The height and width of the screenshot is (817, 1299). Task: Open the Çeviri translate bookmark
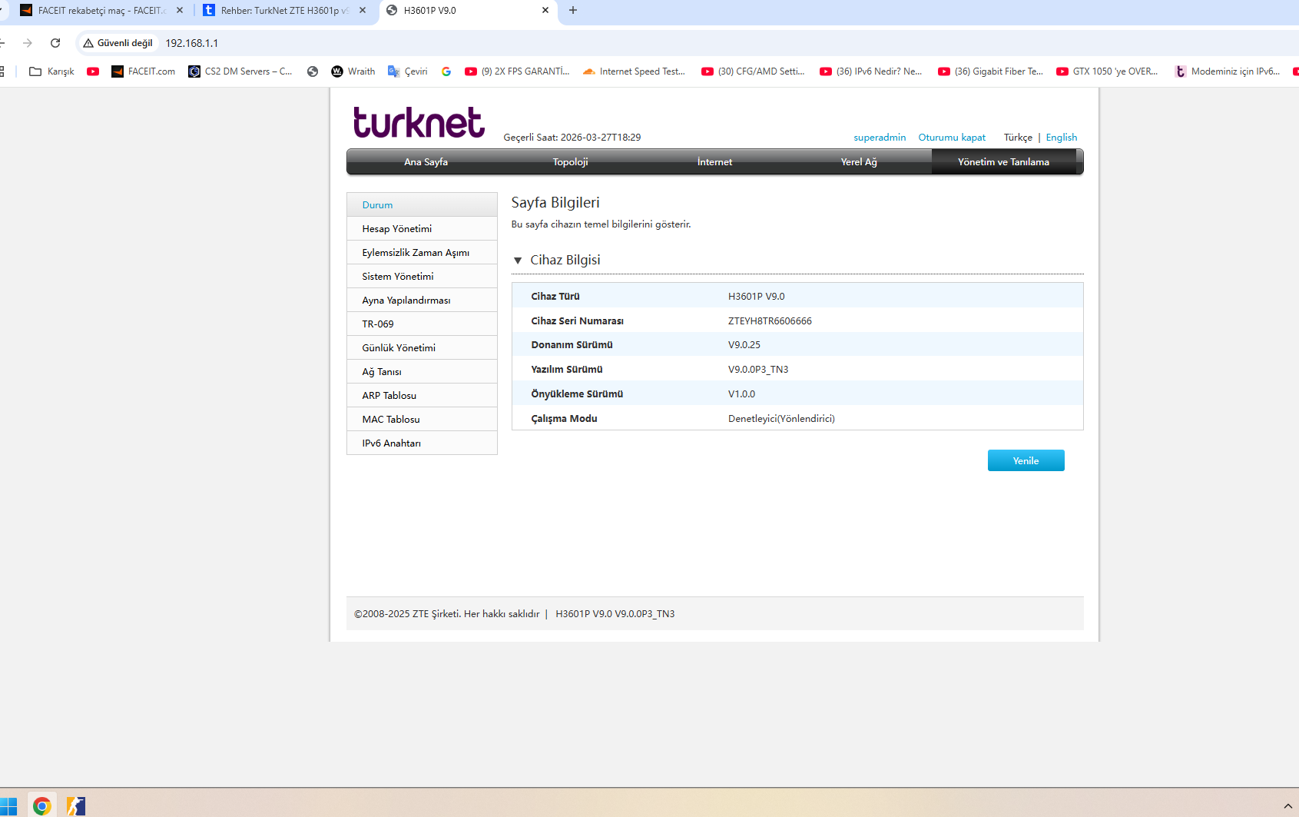pos(408,71)
